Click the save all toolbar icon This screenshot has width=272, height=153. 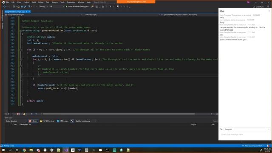[25, 7]
